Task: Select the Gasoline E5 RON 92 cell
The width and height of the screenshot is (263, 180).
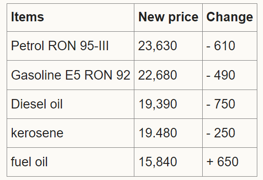Action: 70,75
